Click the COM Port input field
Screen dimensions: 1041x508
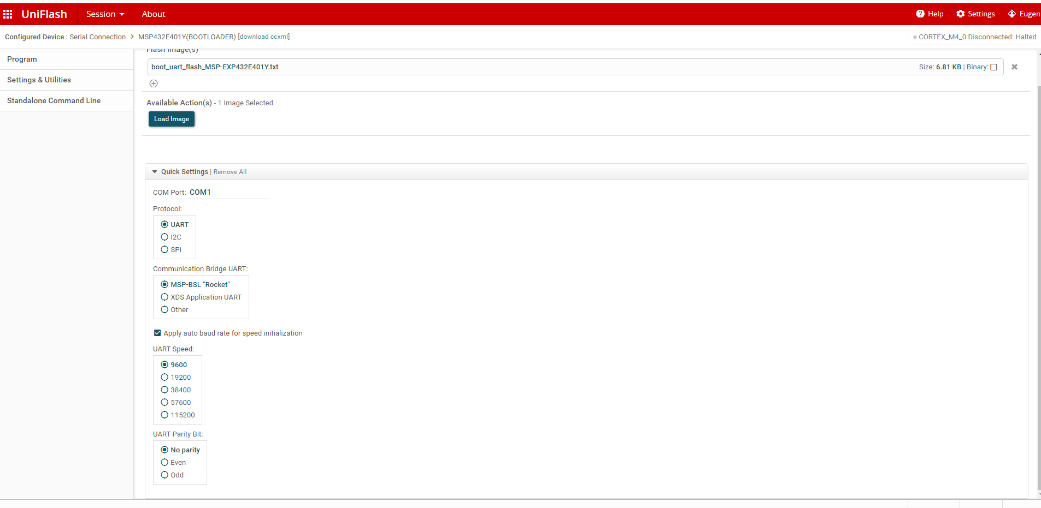point(229,192)
